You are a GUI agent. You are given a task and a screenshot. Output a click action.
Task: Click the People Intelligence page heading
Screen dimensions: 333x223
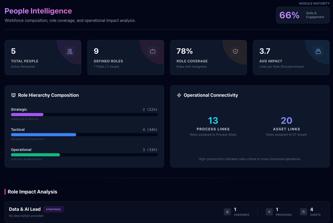click(38, 11)
